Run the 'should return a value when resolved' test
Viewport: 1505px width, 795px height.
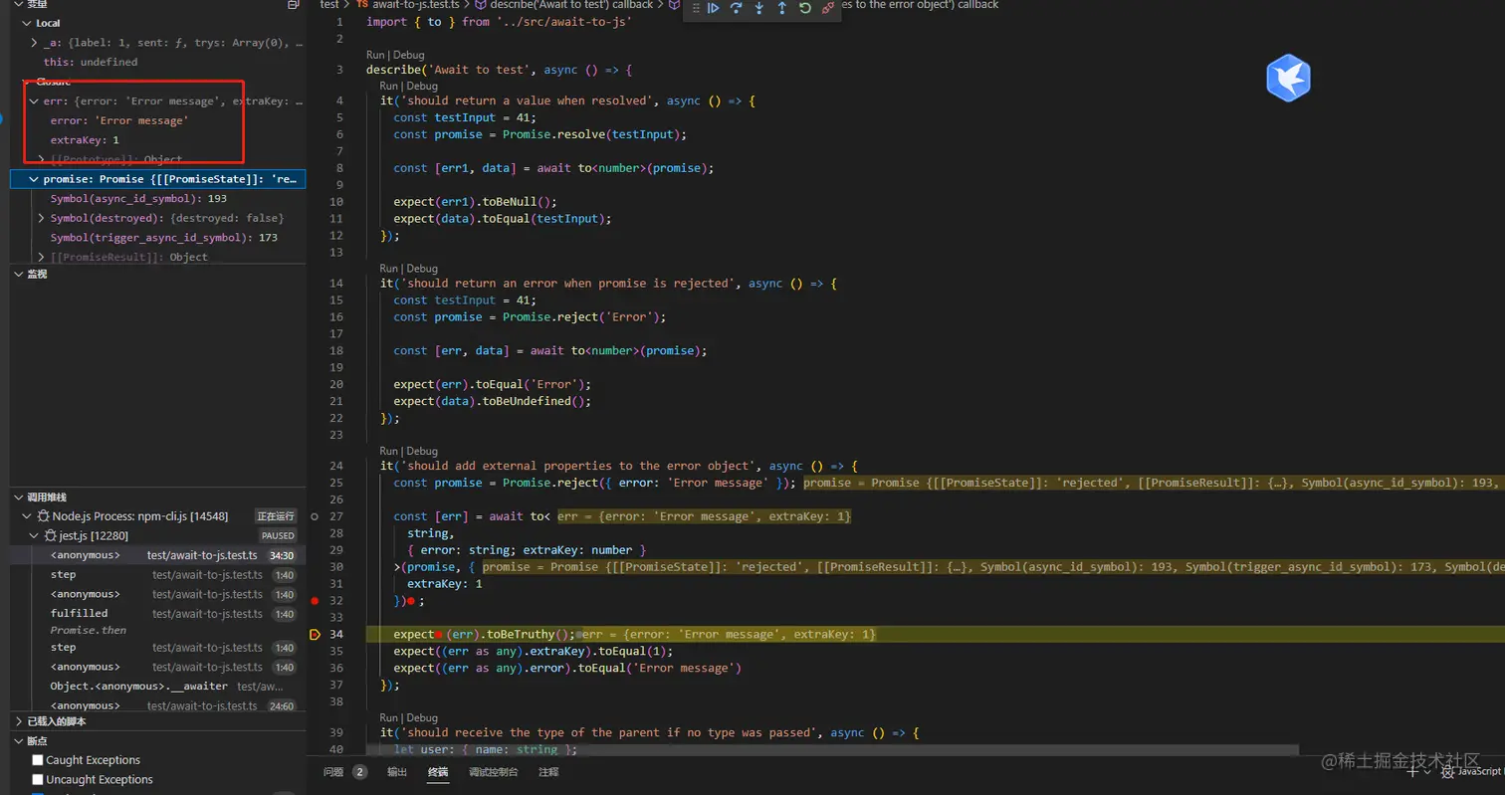(389, 86)
